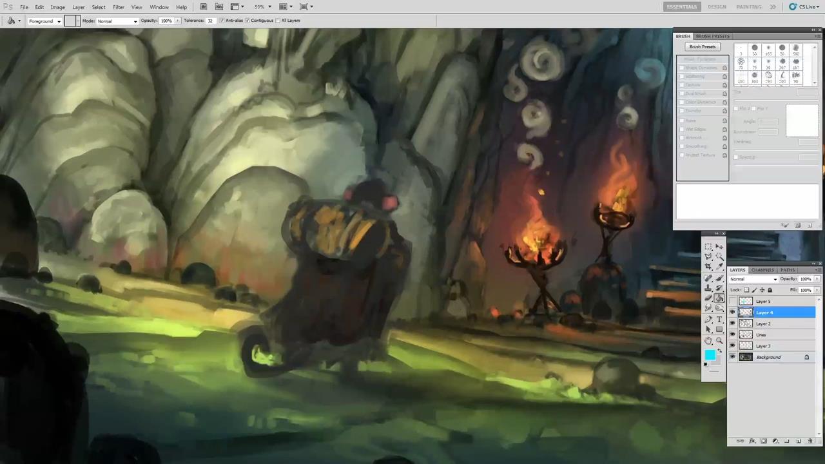Viewport: 825px width, 464px height.
Task: Hide the Lines layer
Action: click(x=732, y=334)
